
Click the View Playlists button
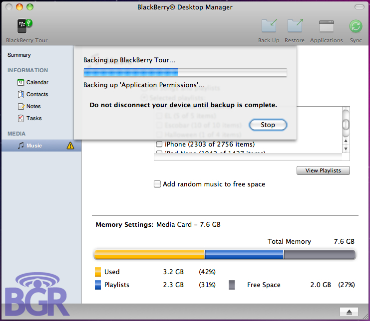[323, 170]
